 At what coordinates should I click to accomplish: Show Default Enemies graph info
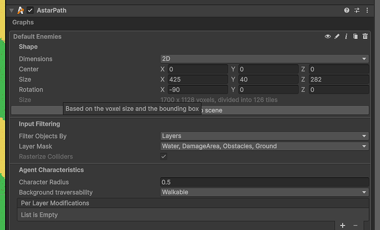[346, 36]
